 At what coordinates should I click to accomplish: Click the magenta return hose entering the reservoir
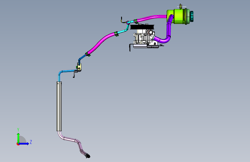coord(151,18)
